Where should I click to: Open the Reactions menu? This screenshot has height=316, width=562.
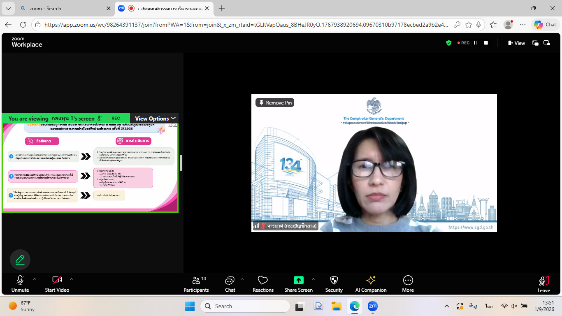263,284
